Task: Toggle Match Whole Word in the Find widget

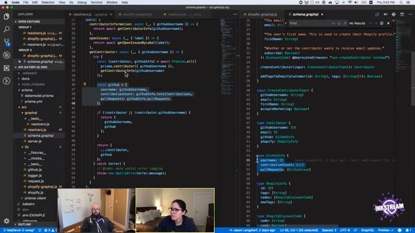Action: [x=339, y=23]
